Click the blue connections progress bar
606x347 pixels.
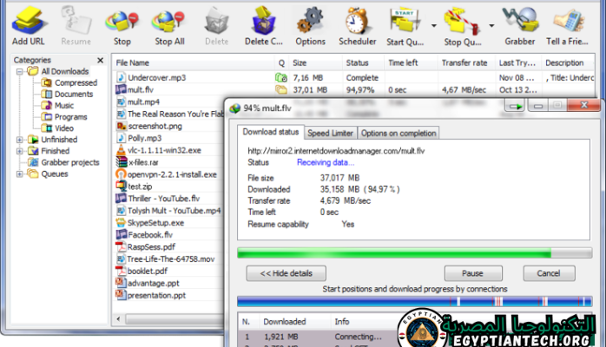414,301
